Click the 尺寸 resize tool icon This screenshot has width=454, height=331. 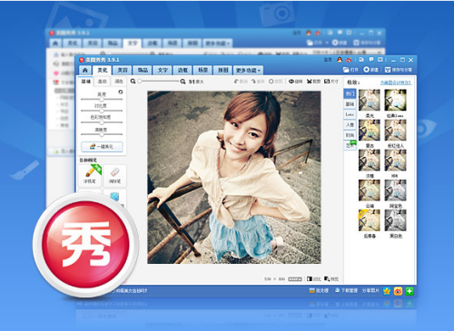(331, 82)
